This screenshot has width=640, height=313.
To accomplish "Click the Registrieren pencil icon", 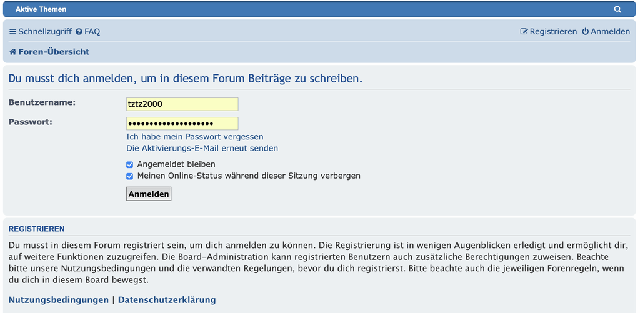I will click(524, 31).
